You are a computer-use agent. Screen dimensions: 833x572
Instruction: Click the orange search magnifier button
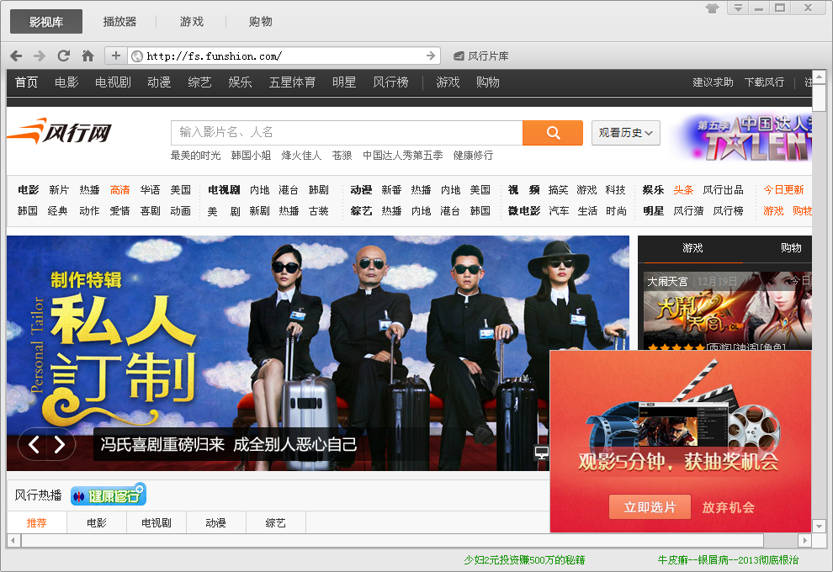coord(553,133)
